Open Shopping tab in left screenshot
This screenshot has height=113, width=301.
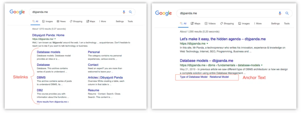(x=76, y=21)
